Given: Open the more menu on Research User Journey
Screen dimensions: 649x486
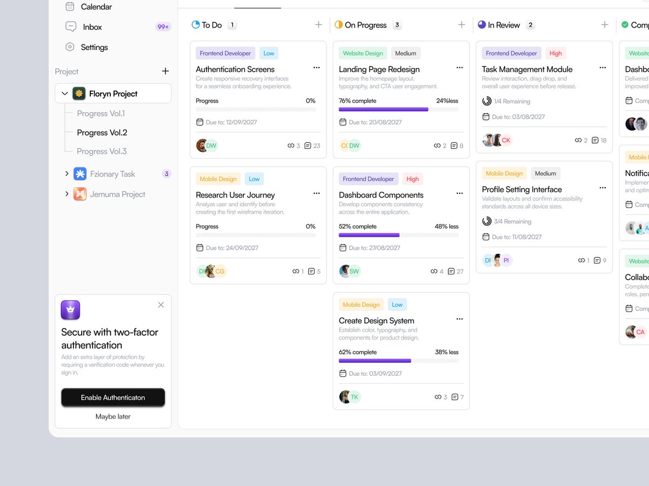Looking at the screenshot, I should [316, 193].
